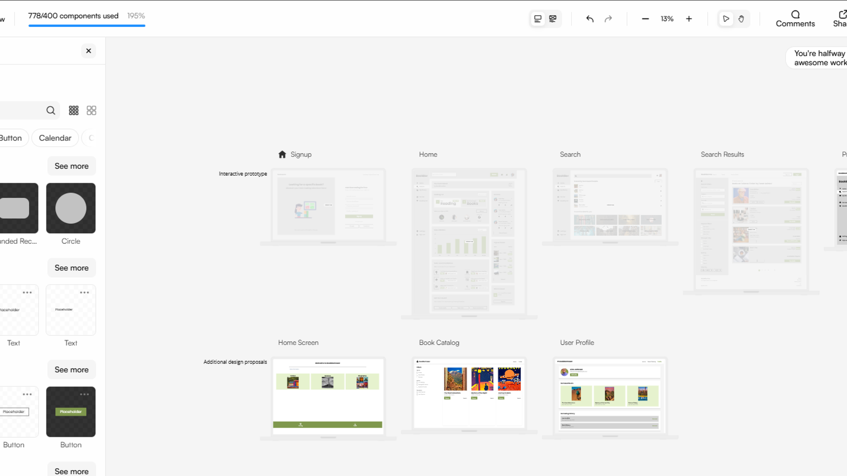Click the Interactive prototype label

pyautogui.click(x=243, y=173)
